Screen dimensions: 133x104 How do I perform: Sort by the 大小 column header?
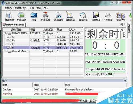click(76, 30)
